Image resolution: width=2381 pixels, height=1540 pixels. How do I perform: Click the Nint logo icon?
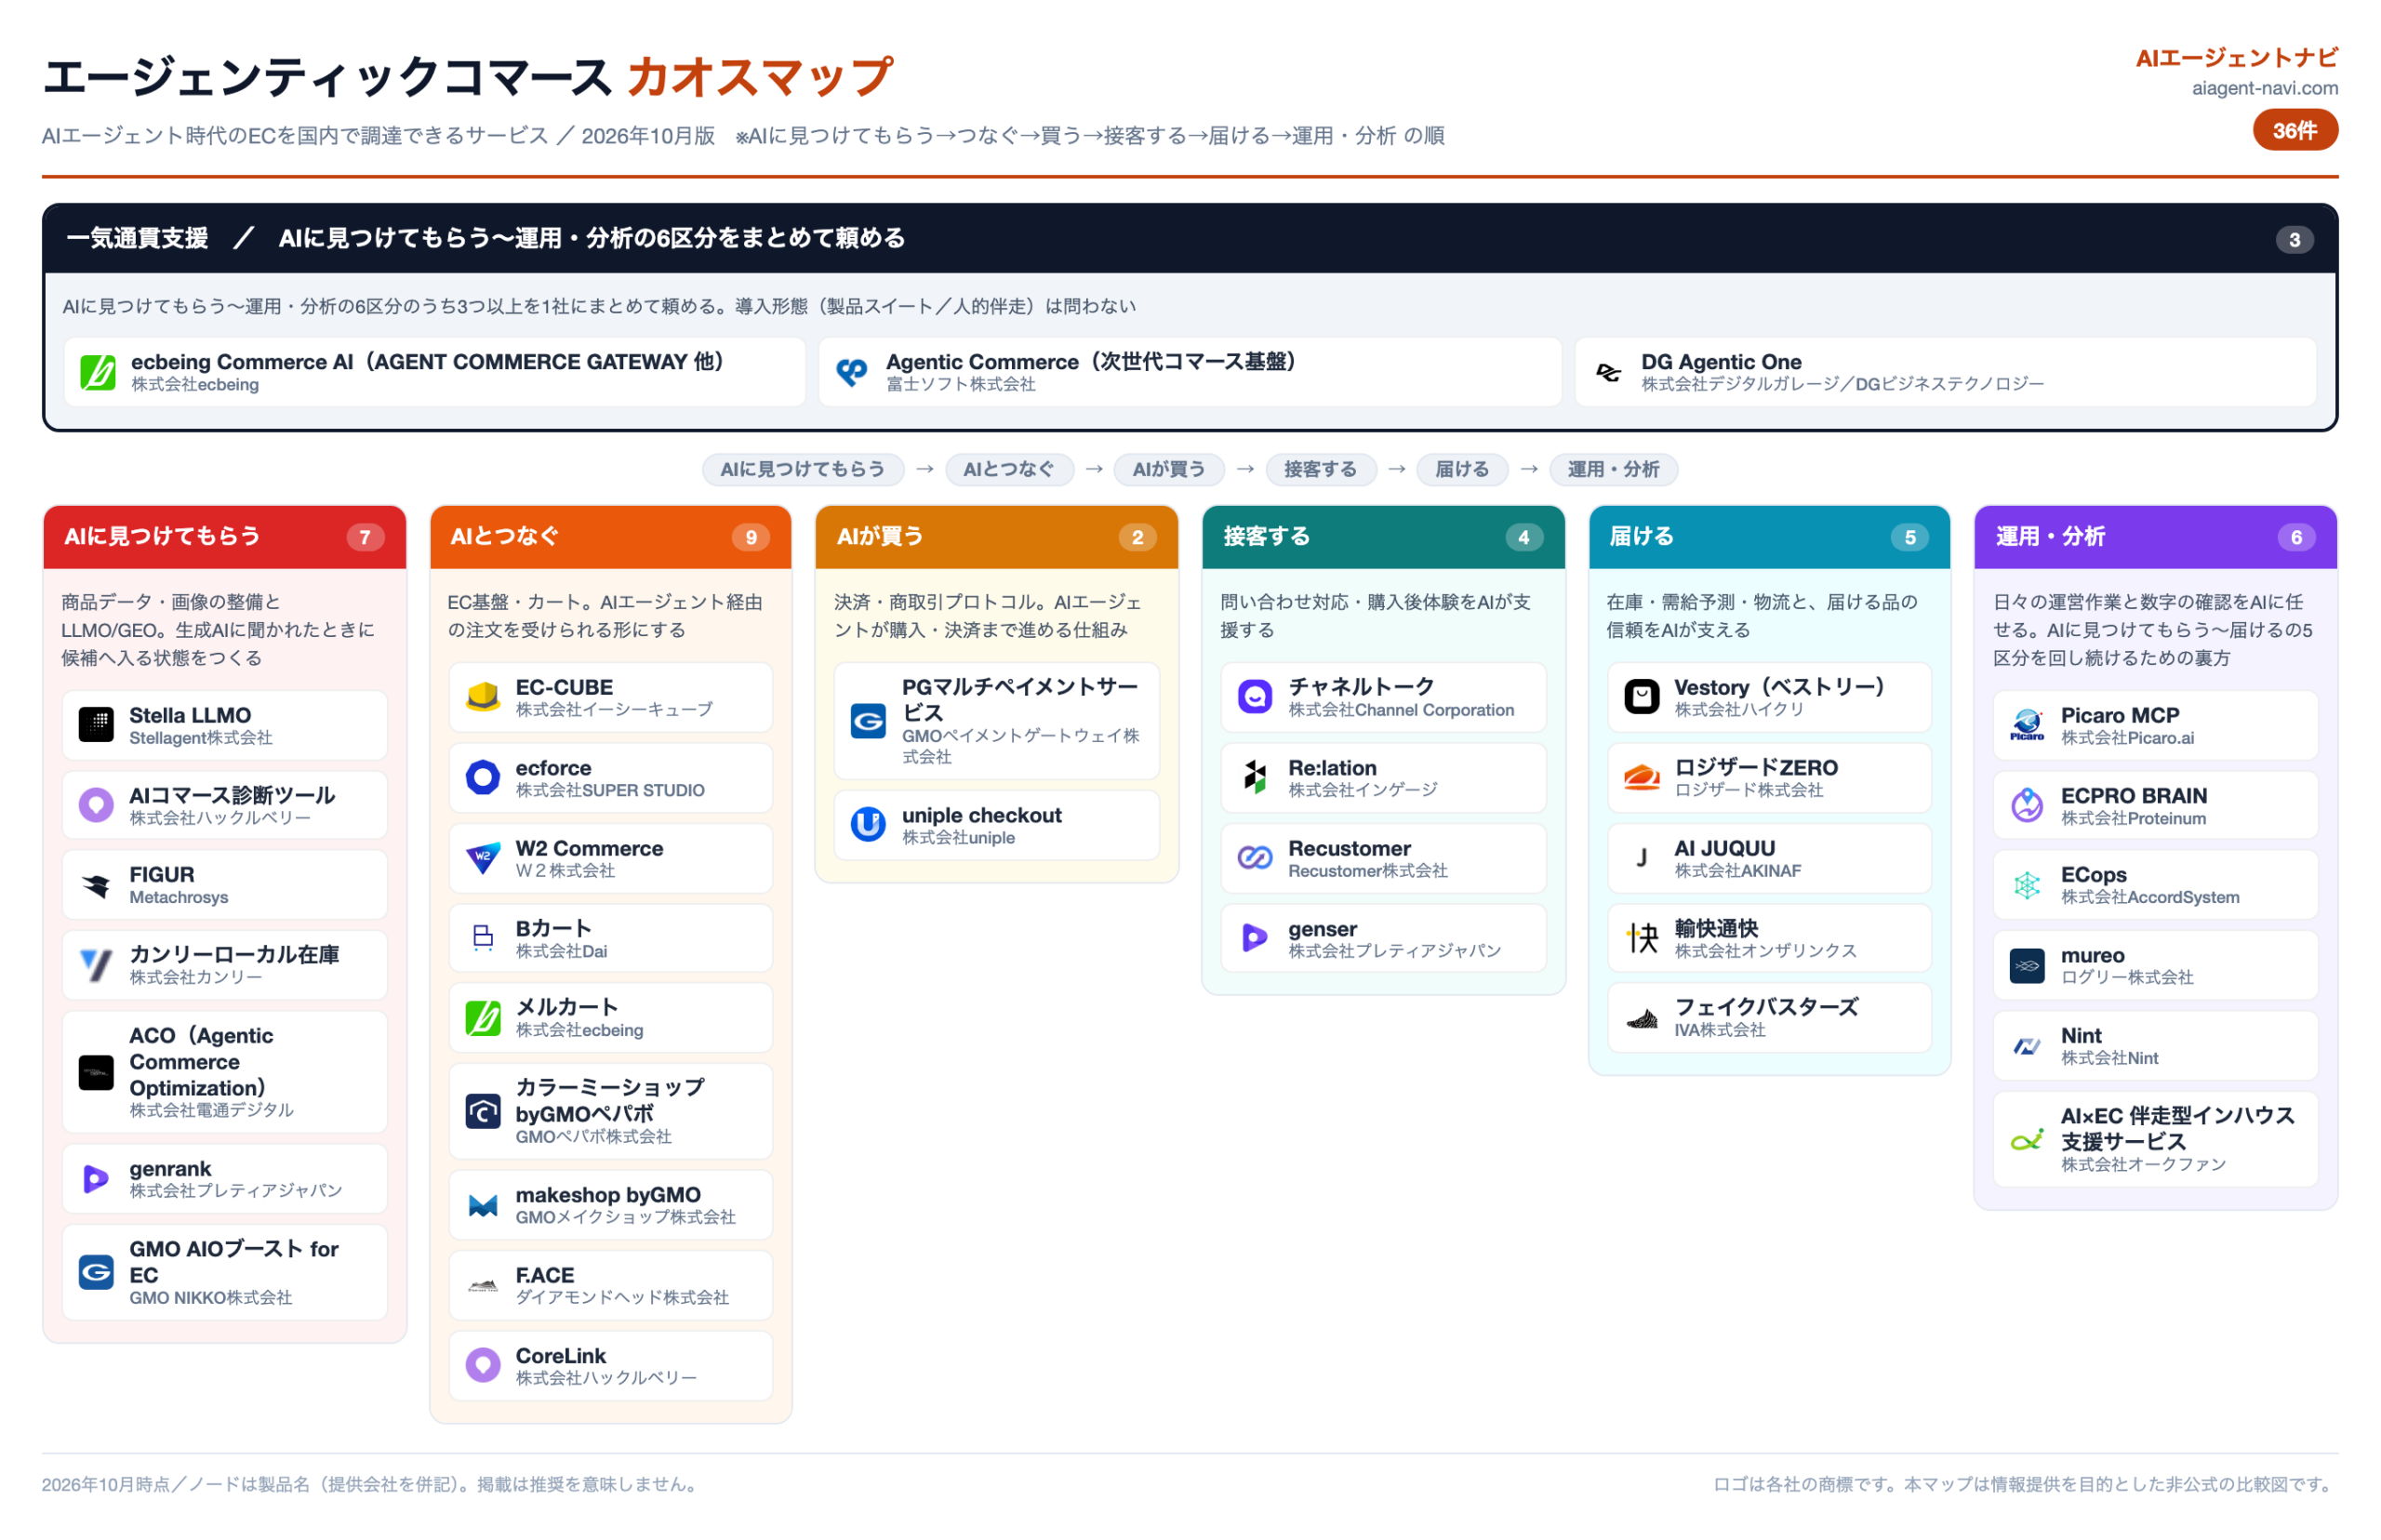pyautogui.click(x=2027, y=1046)
